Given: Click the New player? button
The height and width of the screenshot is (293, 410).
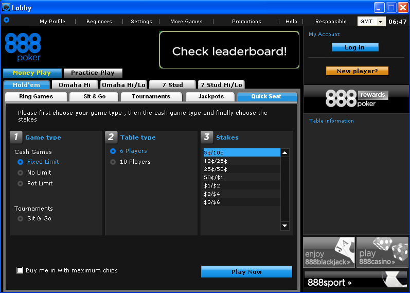Looking at the screenshot, I should [357, 71].
